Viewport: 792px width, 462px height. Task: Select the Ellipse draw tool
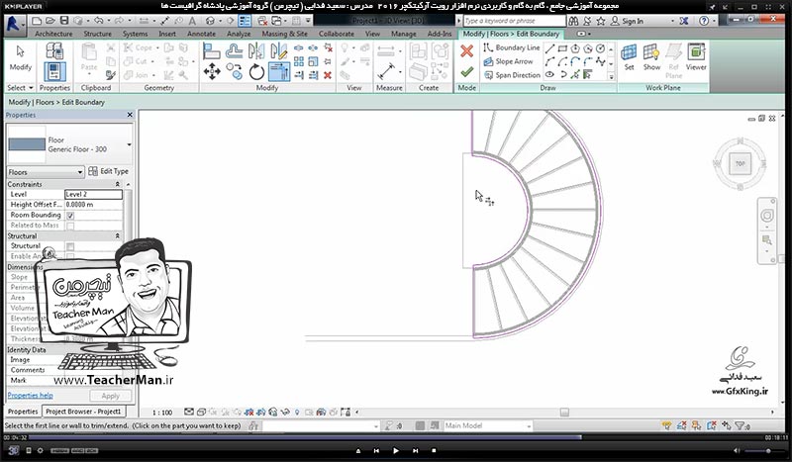550,75
